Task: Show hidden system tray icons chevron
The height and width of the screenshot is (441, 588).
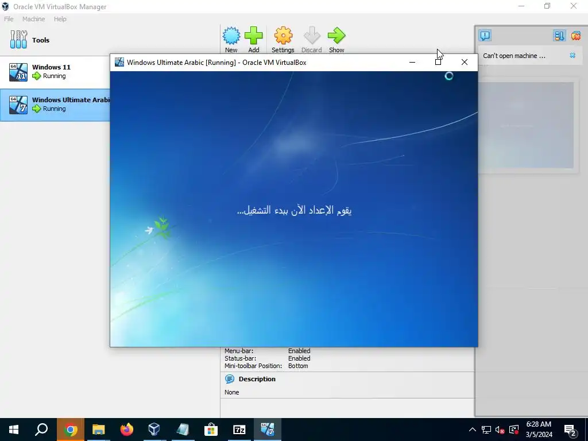Action: coord(473,430)
